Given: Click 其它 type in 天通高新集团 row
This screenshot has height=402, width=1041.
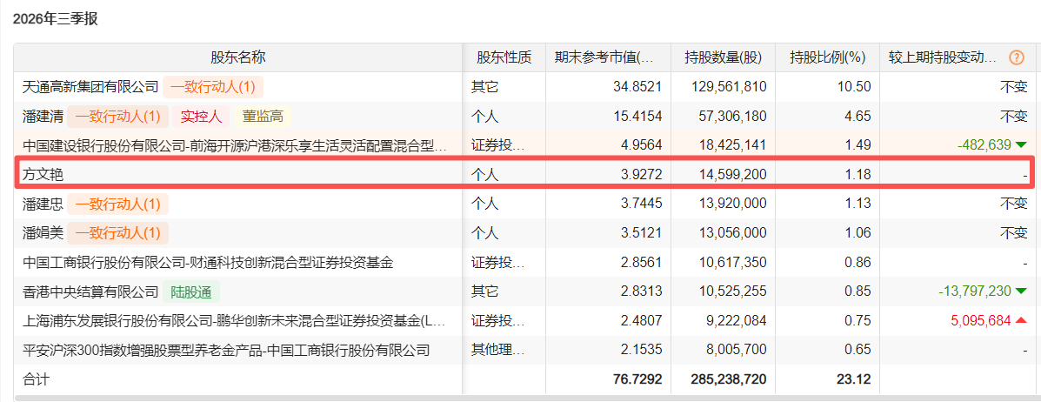Looking at the screenshot, I should 484,86.
